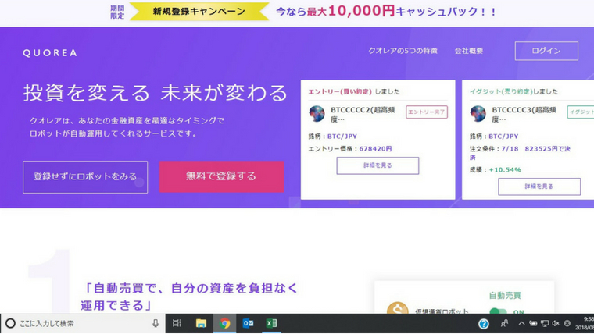Click 注文条件 7/18 823525円 text
The width and height of the screenshot is (594, 334).
tap(520, 153)
